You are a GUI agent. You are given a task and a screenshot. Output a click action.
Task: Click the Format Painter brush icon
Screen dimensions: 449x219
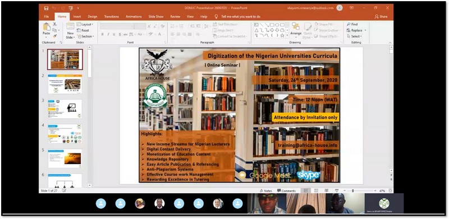54,36
